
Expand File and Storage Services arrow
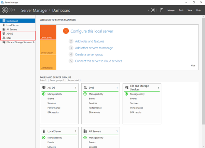click(34, 42)
